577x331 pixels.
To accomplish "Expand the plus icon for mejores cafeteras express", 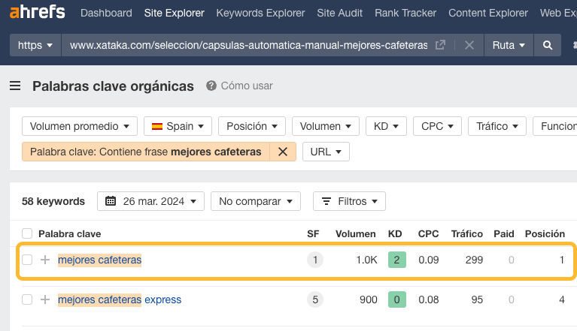I will pyautogui.click(x=45, y=299).
